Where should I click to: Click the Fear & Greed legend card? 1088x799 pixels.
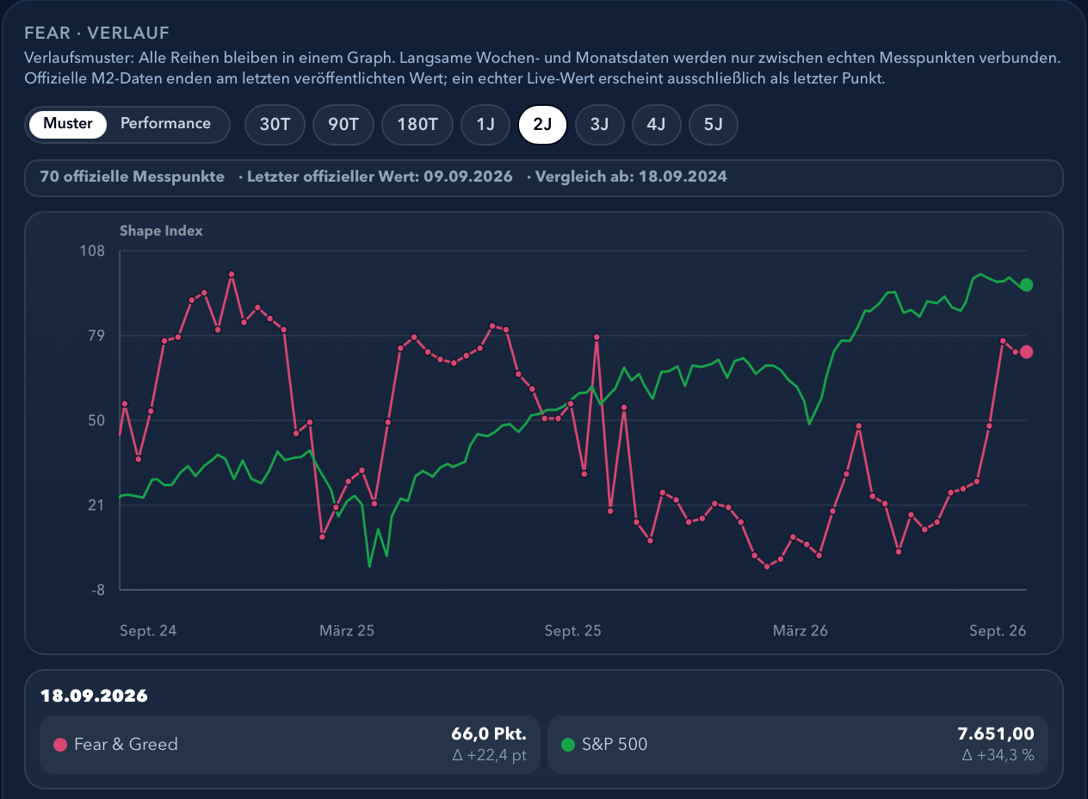click(290, 745)
